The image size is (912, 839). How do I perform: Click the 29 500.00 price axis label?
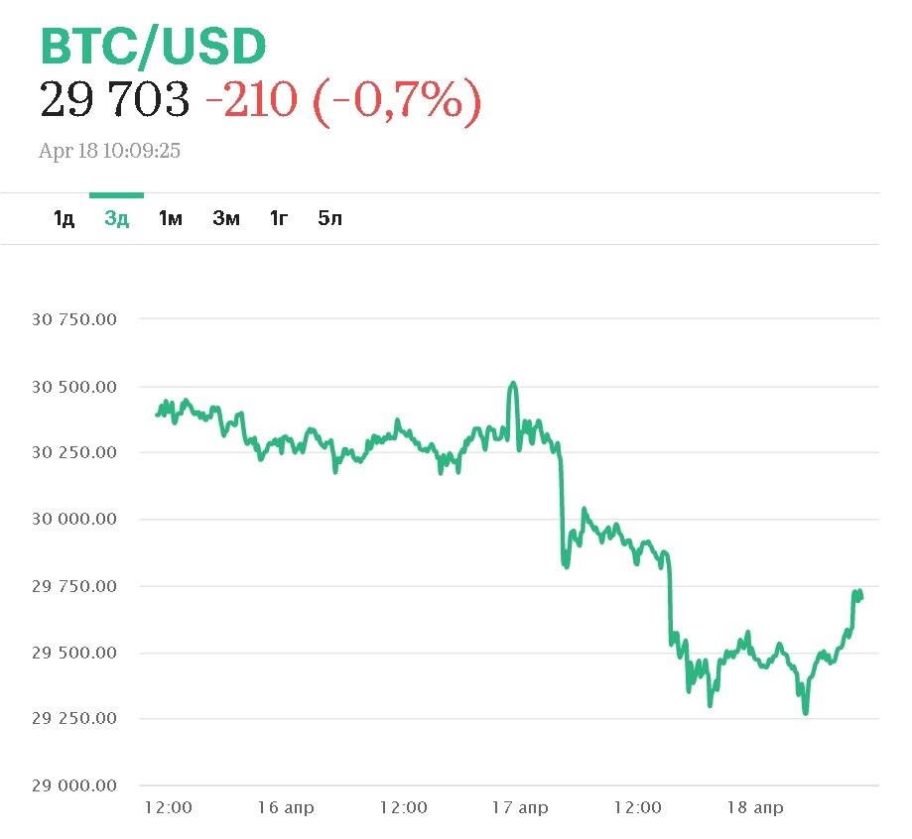click(74, 653)
